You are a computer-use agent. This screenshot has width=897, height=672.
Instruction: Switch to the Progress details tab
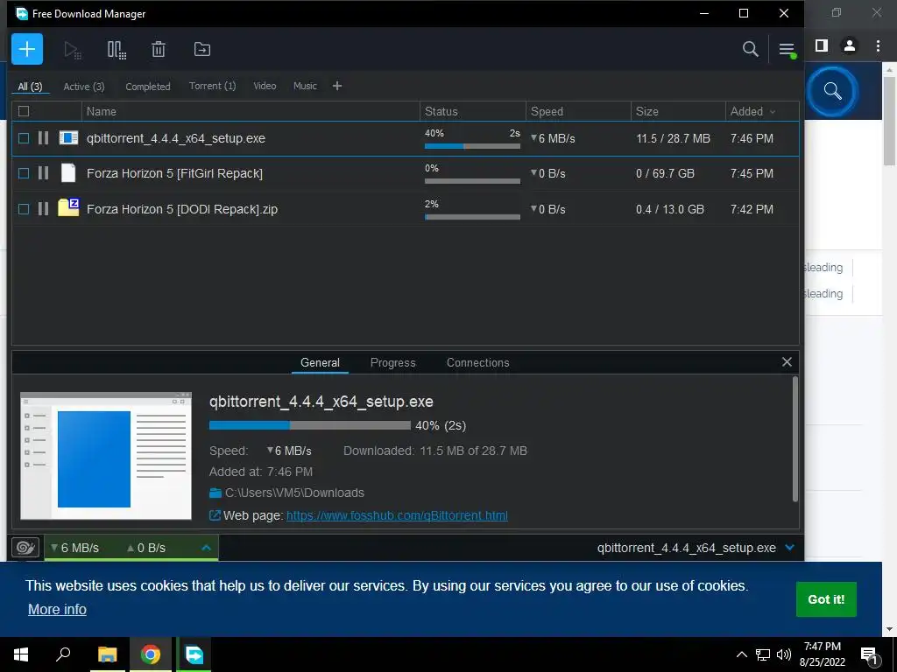392,362
